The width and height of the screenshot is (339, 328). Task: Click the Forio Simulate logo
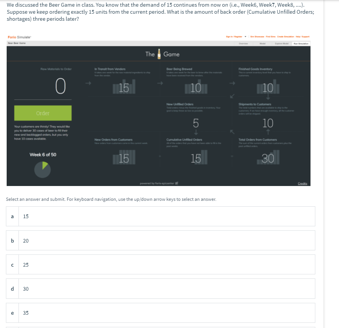(x=20, y=37)
